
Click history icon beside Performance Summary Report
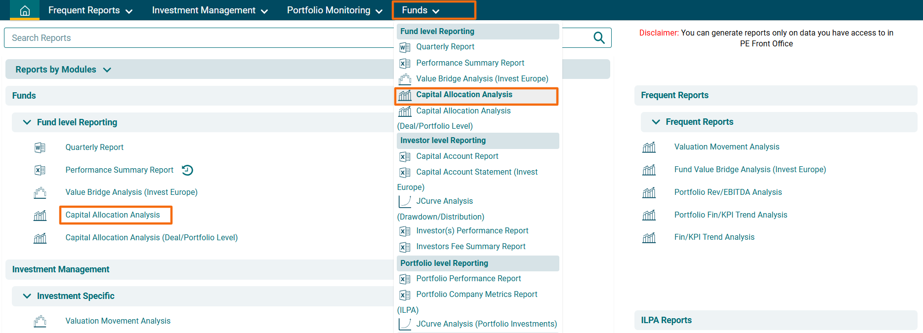[x=187, y=170]
